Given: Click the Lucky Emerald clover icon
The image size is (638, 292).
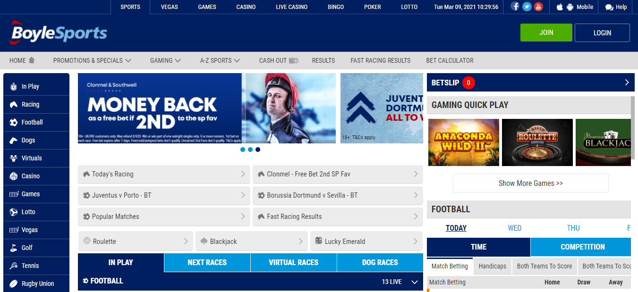Looking at the screenshot, I should [319, 241].
